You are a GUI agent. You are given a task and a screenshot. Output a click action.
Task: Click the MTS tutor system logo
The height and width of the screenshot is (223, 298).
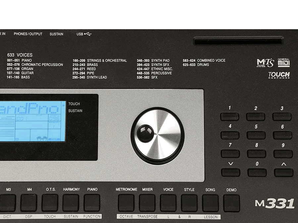point(265,63)
